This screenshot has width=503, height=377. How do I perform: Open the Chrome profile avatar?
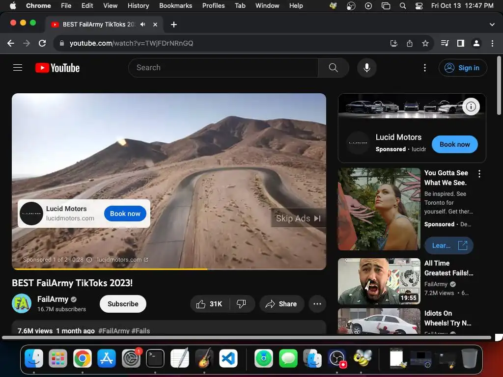click(476, 43)
